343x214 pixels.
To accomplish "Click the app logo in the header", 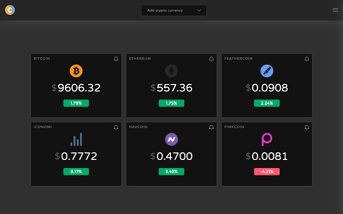I will click(x=10, y=10).
